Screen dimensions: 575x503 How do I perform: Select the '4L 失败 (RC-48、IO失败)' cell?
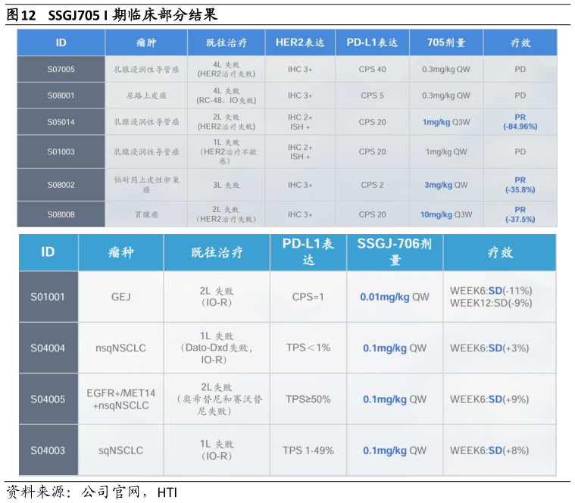[x=227, y=95]
